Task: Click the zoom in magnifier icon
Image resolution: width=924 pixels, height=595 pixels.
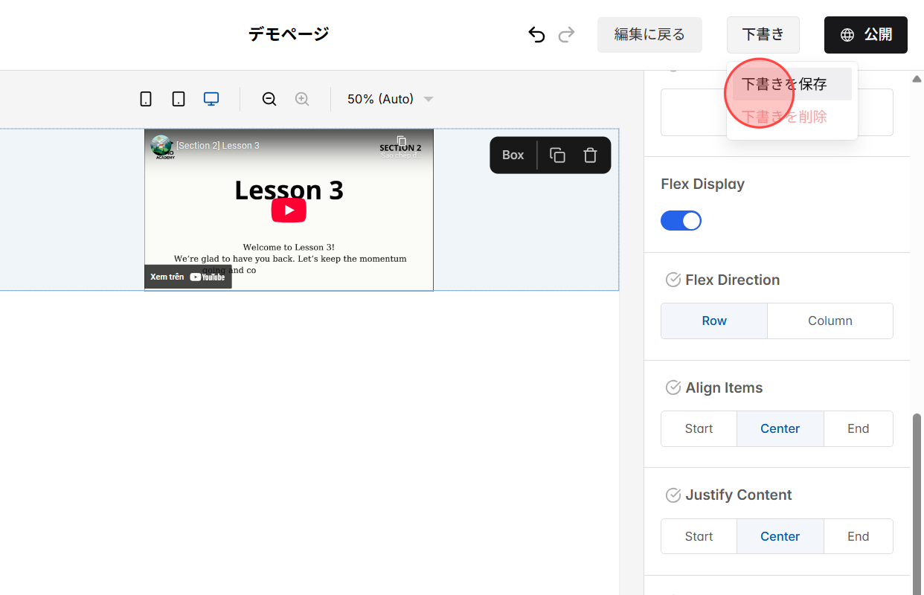Action: pos(302,98)
